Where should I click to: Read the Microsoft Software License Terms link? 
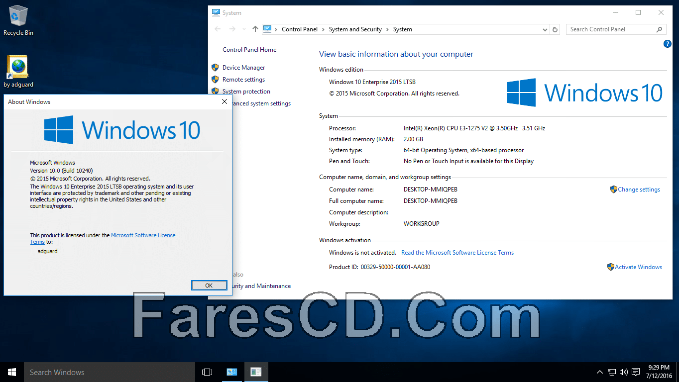[x=457, y=253]
